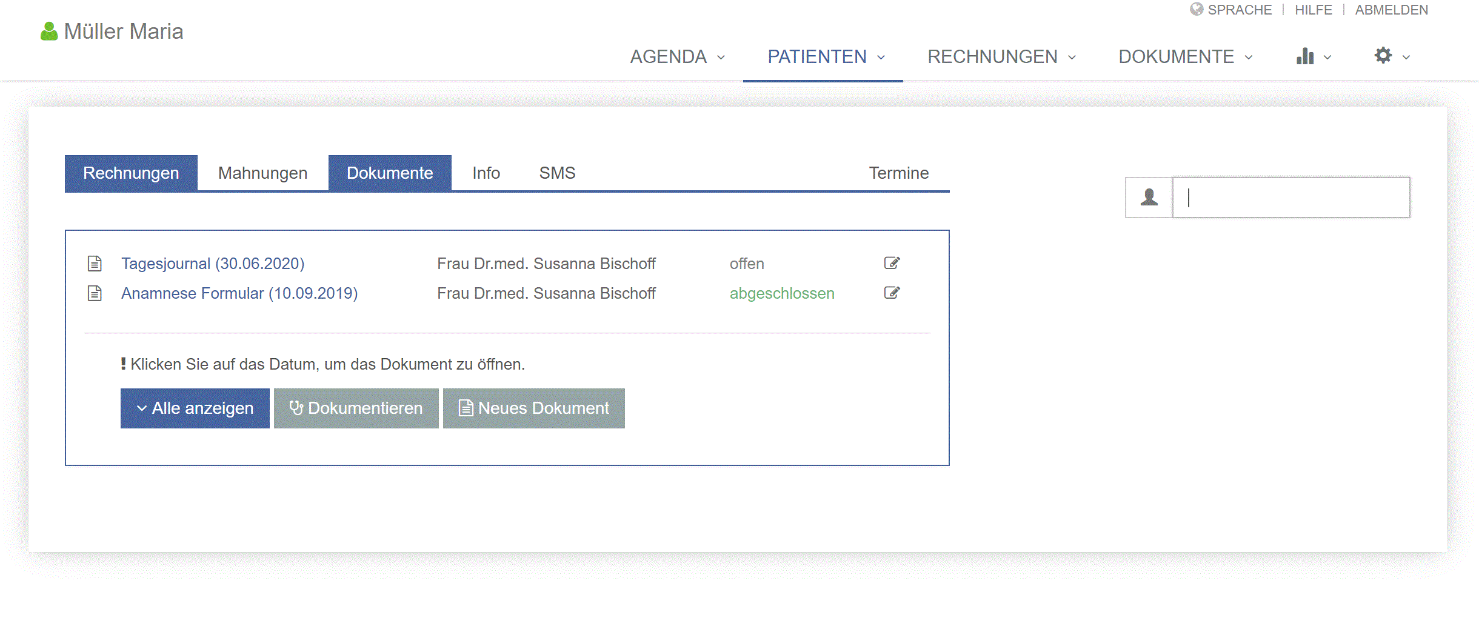Click the green patient user icon
The height and width of the screenshot is (629, 1479).
tap(48, 32)
